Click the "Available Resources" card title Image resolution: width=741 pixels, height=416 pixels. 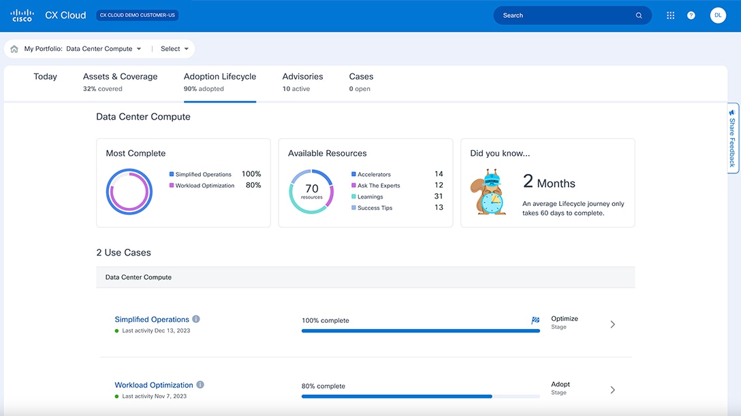pos(327,154)
